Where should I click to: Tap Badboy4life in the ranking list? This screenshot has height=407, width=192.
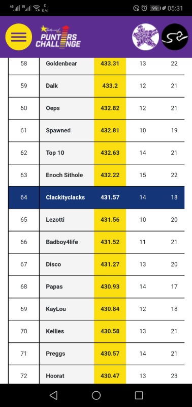pos(62,242)
